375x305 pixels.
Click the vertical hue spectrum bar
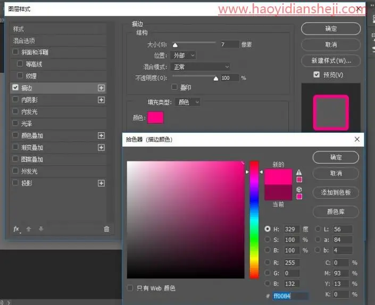[254, 220]
